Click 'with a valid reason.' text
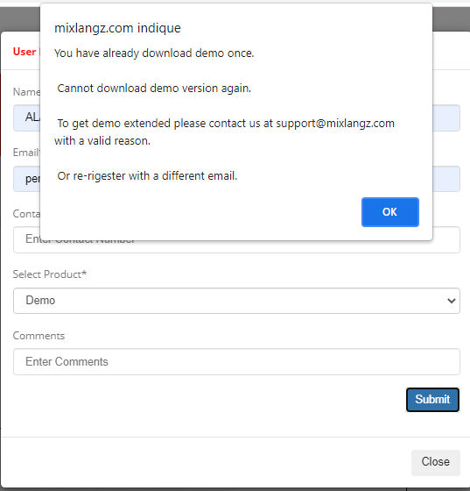Screen dimensions: 470x491 (102, 141)
